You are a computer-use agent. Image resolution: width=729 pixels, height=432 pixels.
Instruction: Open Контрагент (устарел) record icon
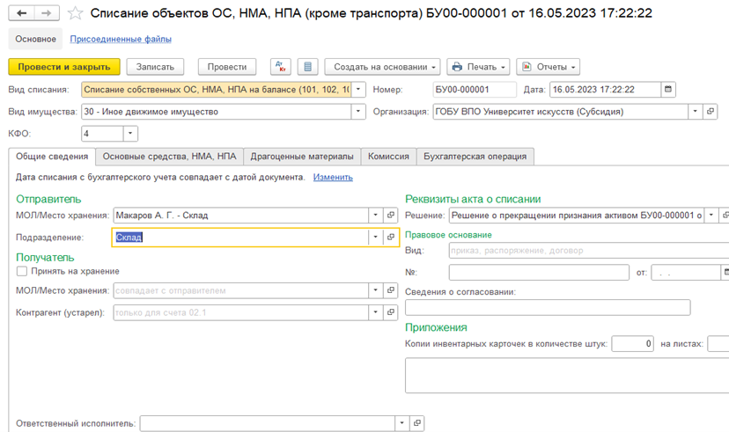(391, 312)
